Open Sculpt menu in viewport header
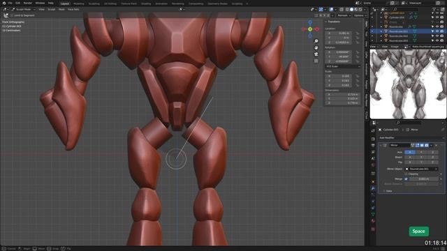This screenshot has width=447, height=251. pyautogui.click(x=51, y=9)
